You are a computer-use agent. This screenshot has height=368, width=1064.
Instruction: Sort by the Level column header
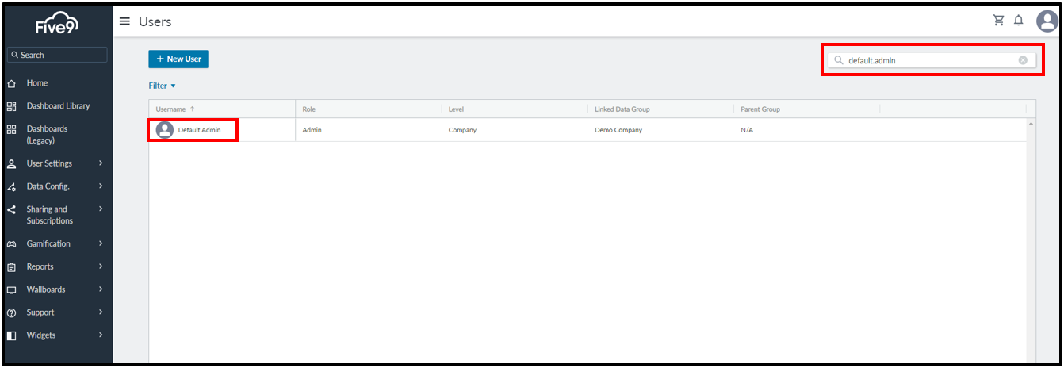pyautogui.click(x=456, y=109)
